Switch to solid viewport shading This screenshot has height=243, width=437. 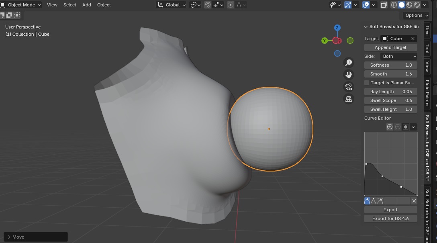(x=402, y=5)
